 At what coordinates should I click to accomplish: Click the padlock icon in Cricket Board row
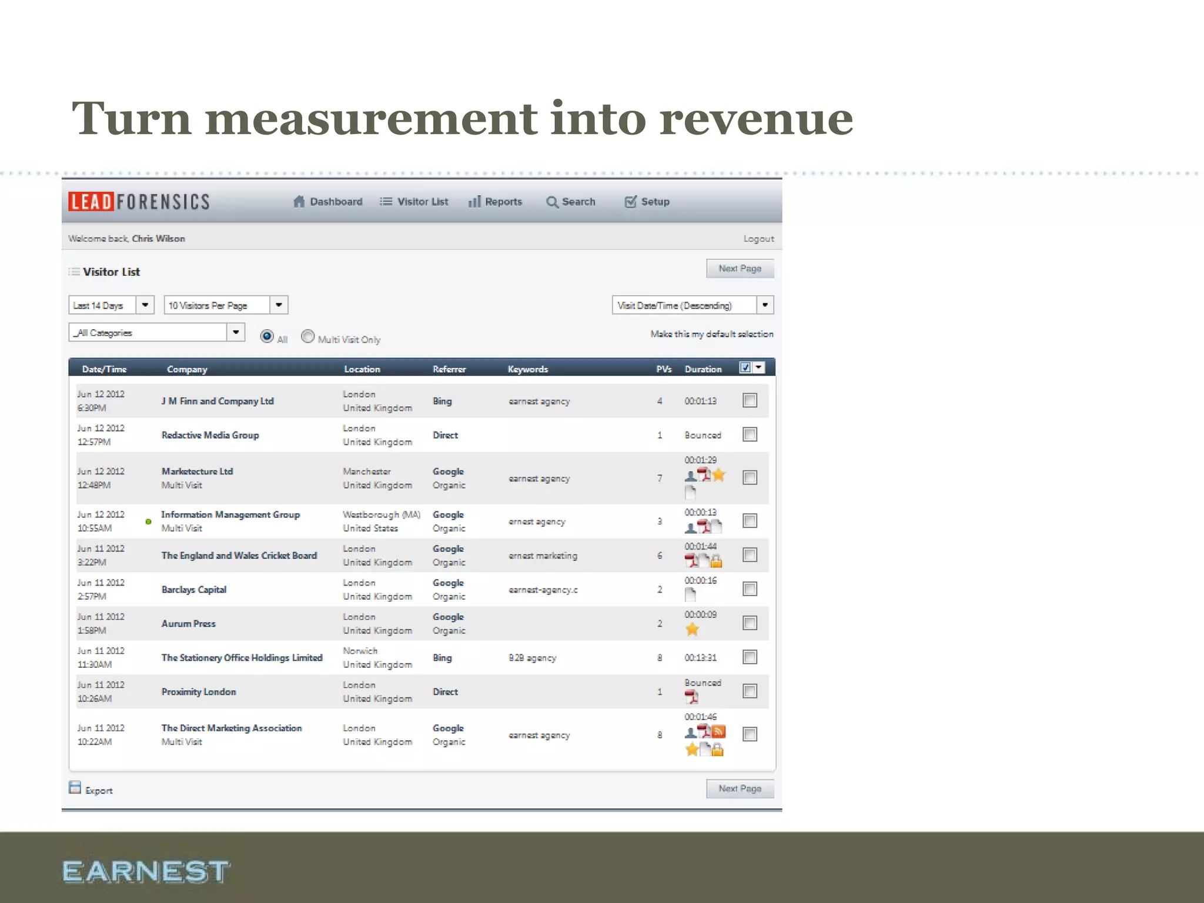716,561
